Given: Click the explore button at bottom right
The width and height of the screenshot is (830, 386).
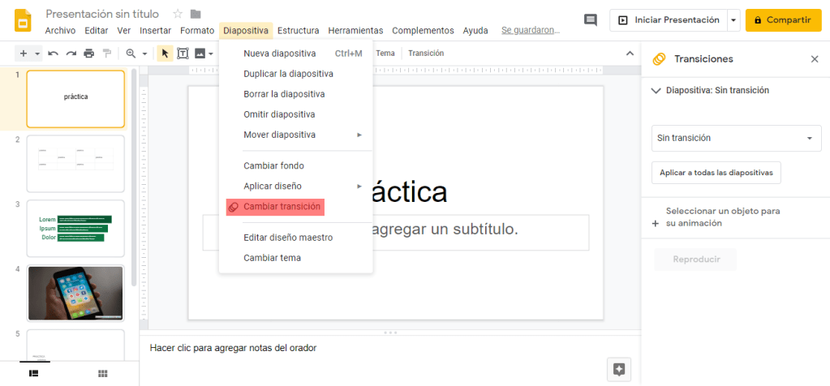Looking at the screenshot, I should [619, 369].
